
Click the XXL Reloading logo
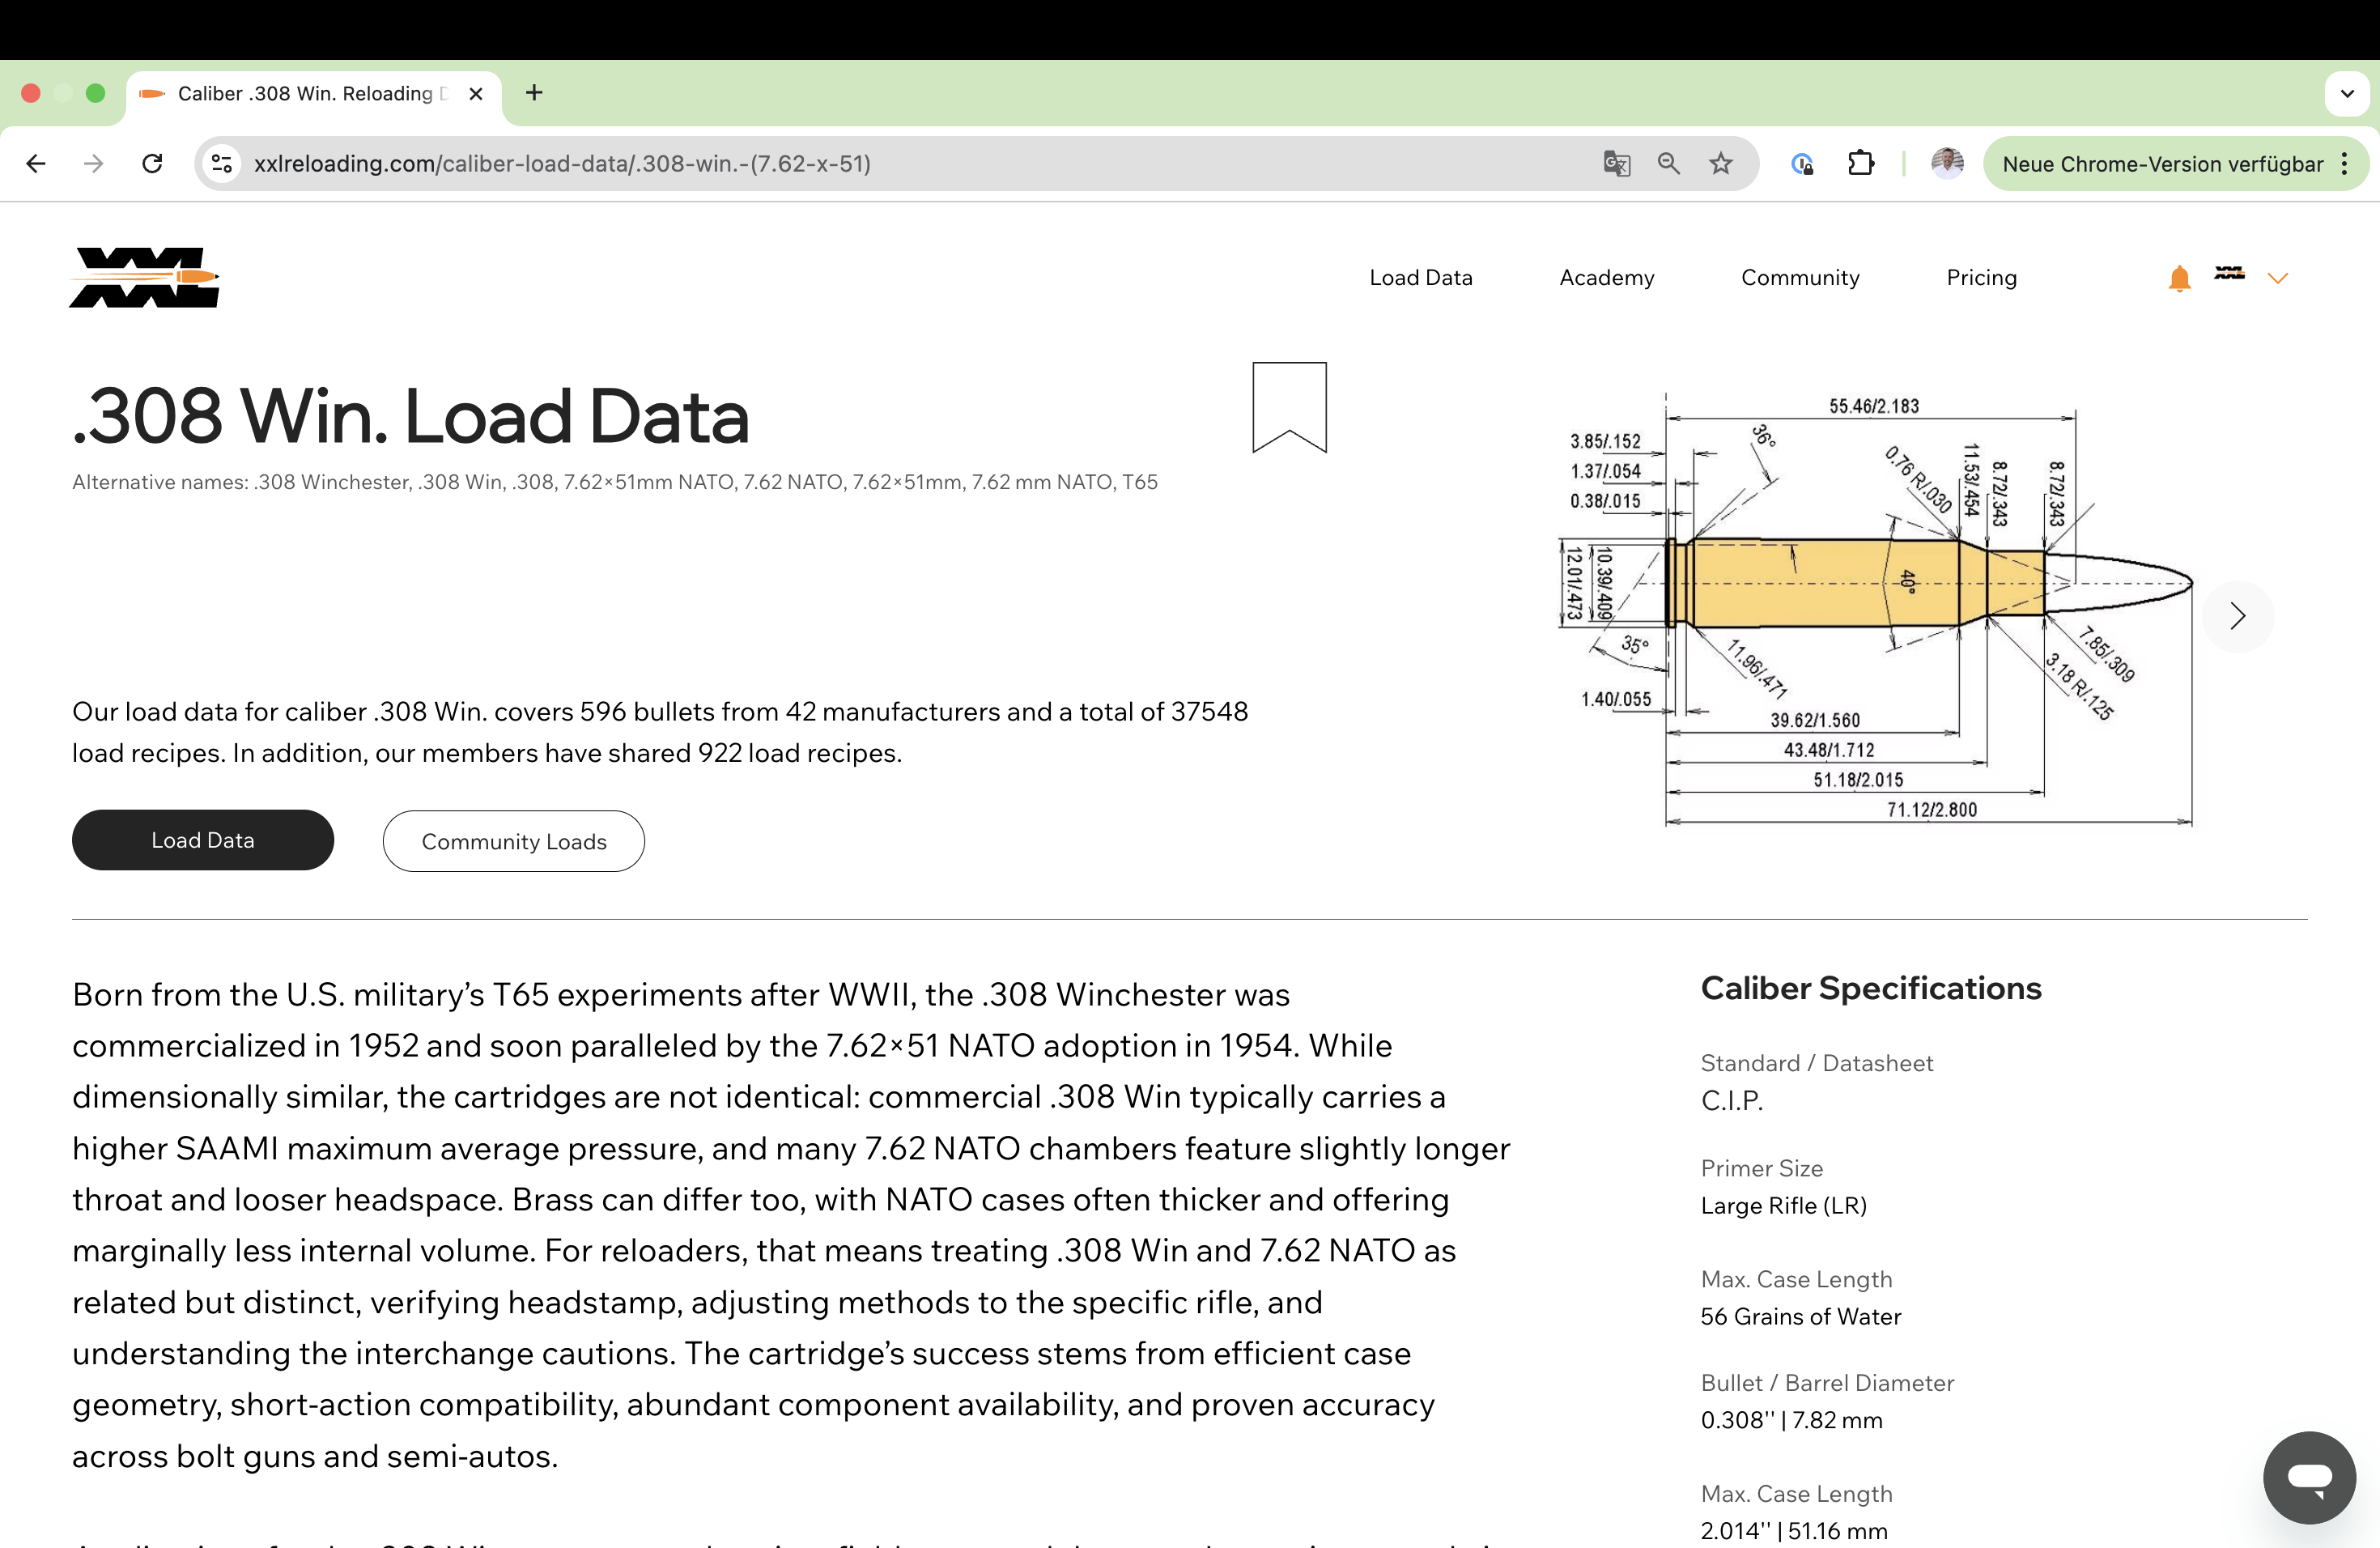145,277
